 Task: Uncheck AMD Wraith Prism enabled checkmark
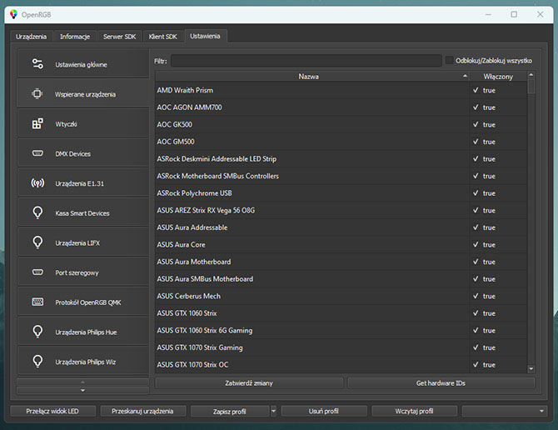click(476, 90)
